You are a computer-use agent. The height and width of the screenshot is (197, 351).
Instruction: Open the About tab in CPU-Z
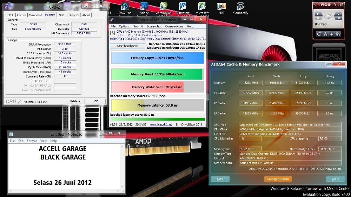(86, 15)
